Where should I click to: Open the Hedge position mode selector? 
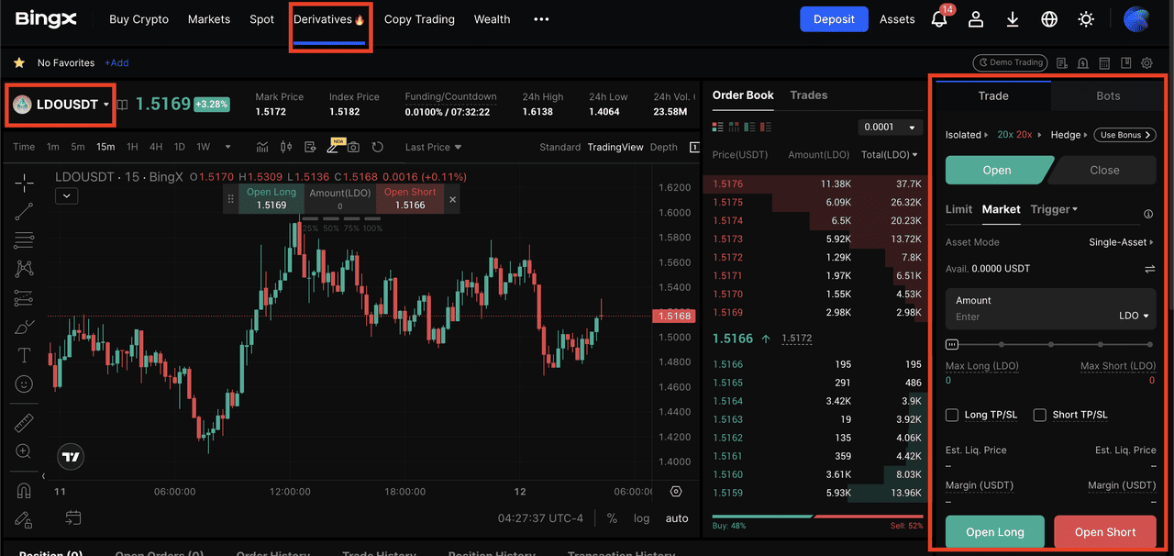pos(1069,135)
